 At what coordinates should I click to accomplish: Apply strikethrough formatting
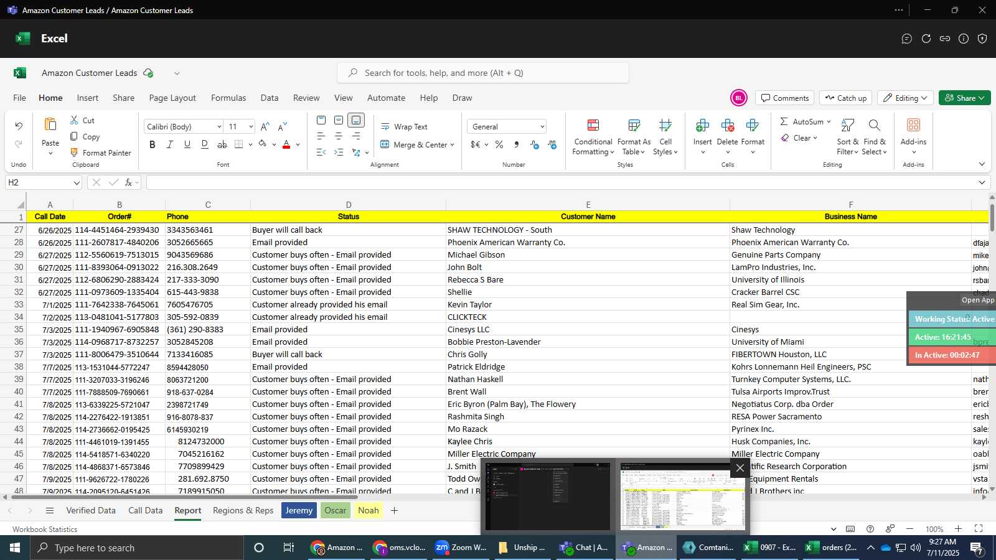pos(222,144)
